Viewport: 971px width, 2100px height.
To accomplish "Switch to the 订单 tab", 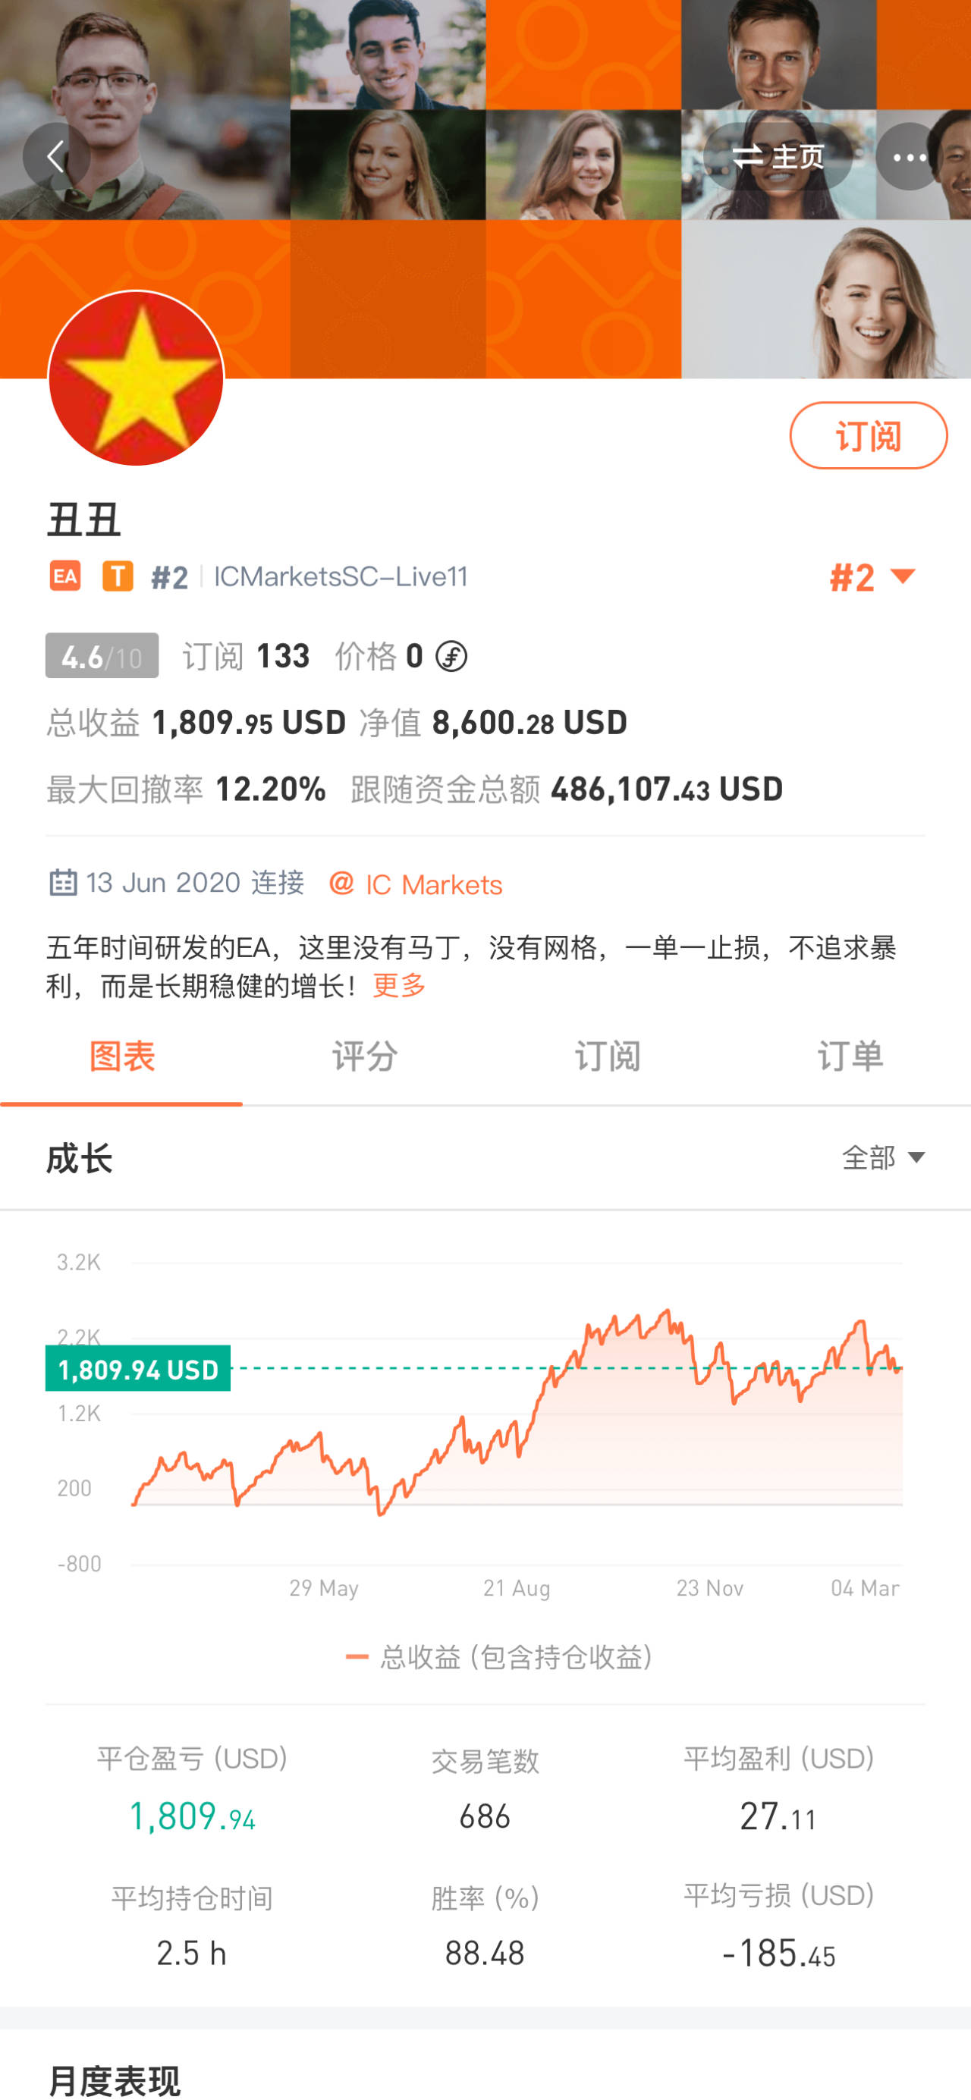I will point(850,1056).
